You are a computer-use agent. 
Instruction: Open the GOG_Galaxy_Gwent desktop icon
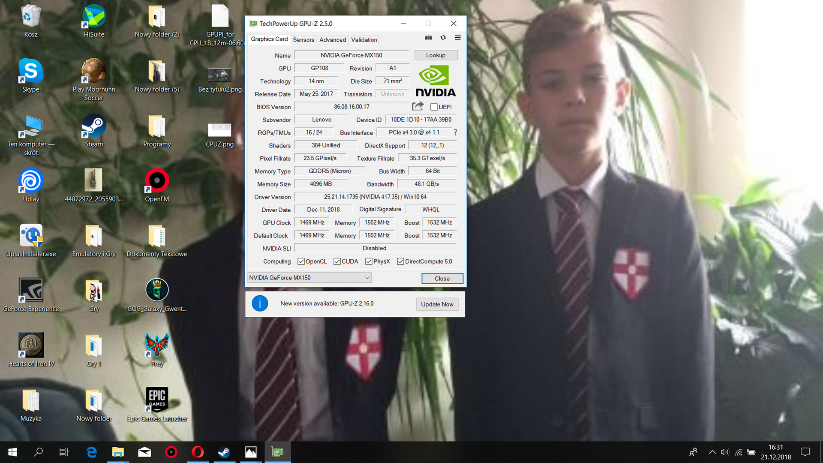click(157, 296)
